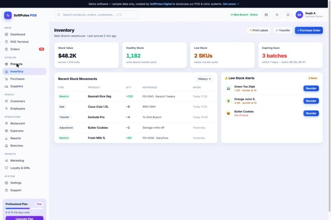331x220 pixels.
Task: Click the Expiring Soon 3 batches card
Action: click(290, 55)
